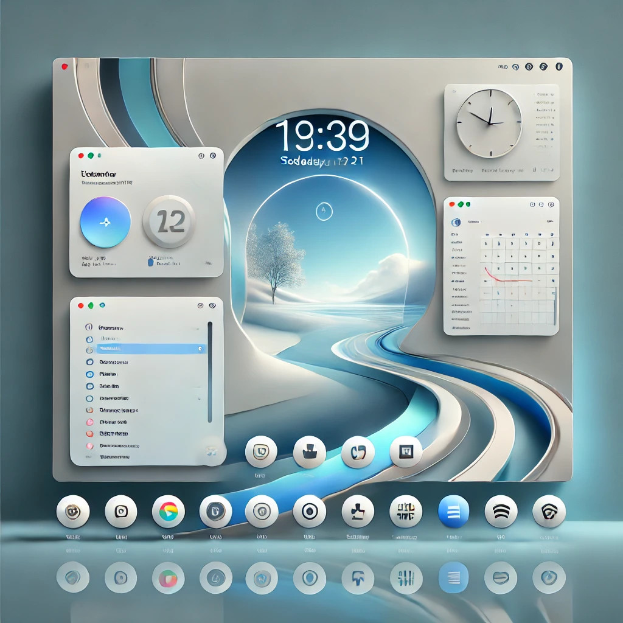Click the vertical scrollbar in the list window
The width and height of the screenshot is (623, 623).
pos(210,371)
